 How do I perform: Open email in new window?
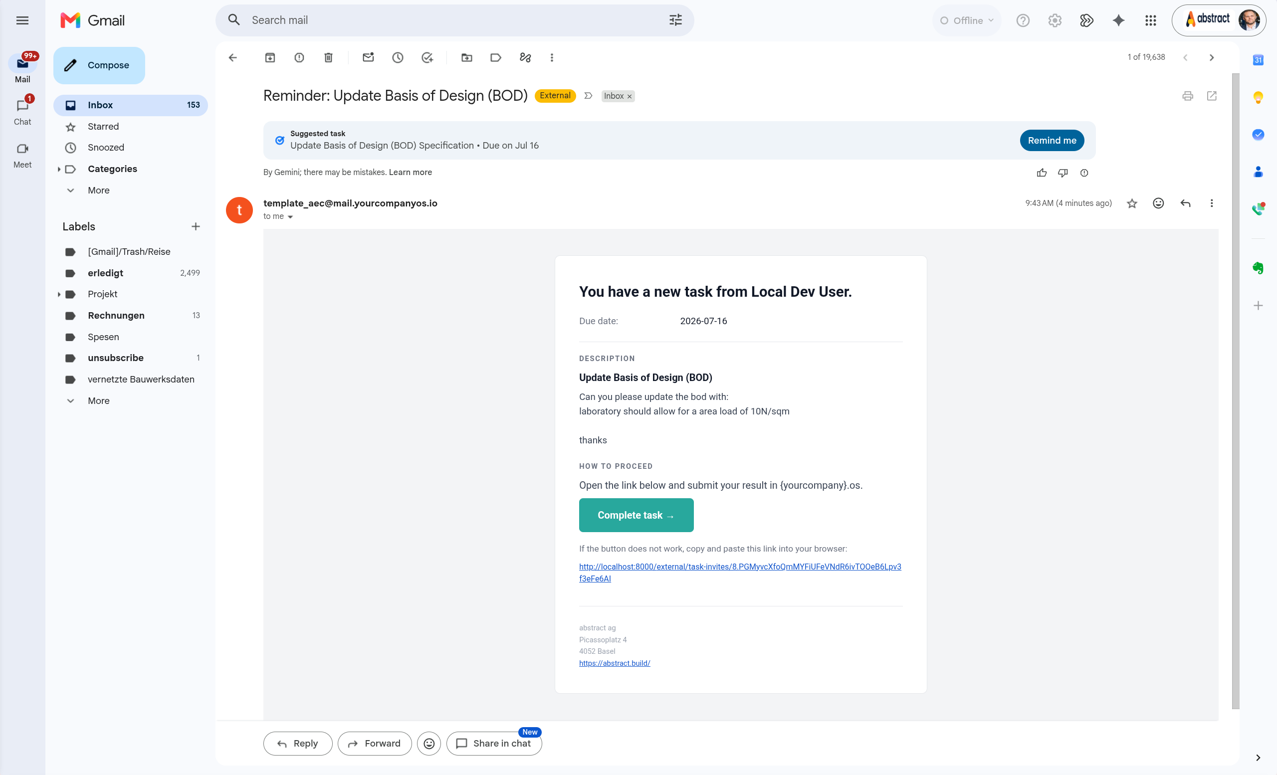[x=1212, y=96]
